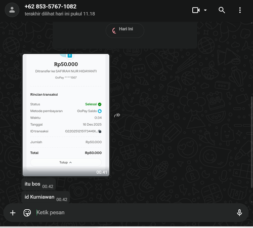
Task: Select the 'id Kurniawan' message
Action: tap(46, 197)
